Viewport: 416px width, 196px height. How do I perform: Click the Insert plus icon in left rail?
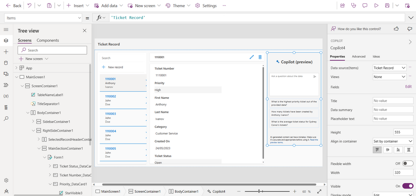pos(6,51)
